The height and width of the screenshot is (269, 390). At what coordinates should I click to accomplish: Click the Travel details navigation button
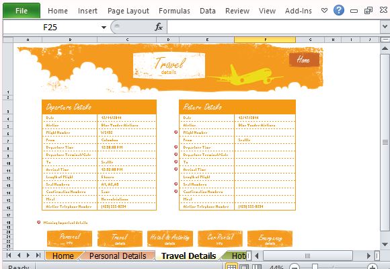[x=120, y=239]
